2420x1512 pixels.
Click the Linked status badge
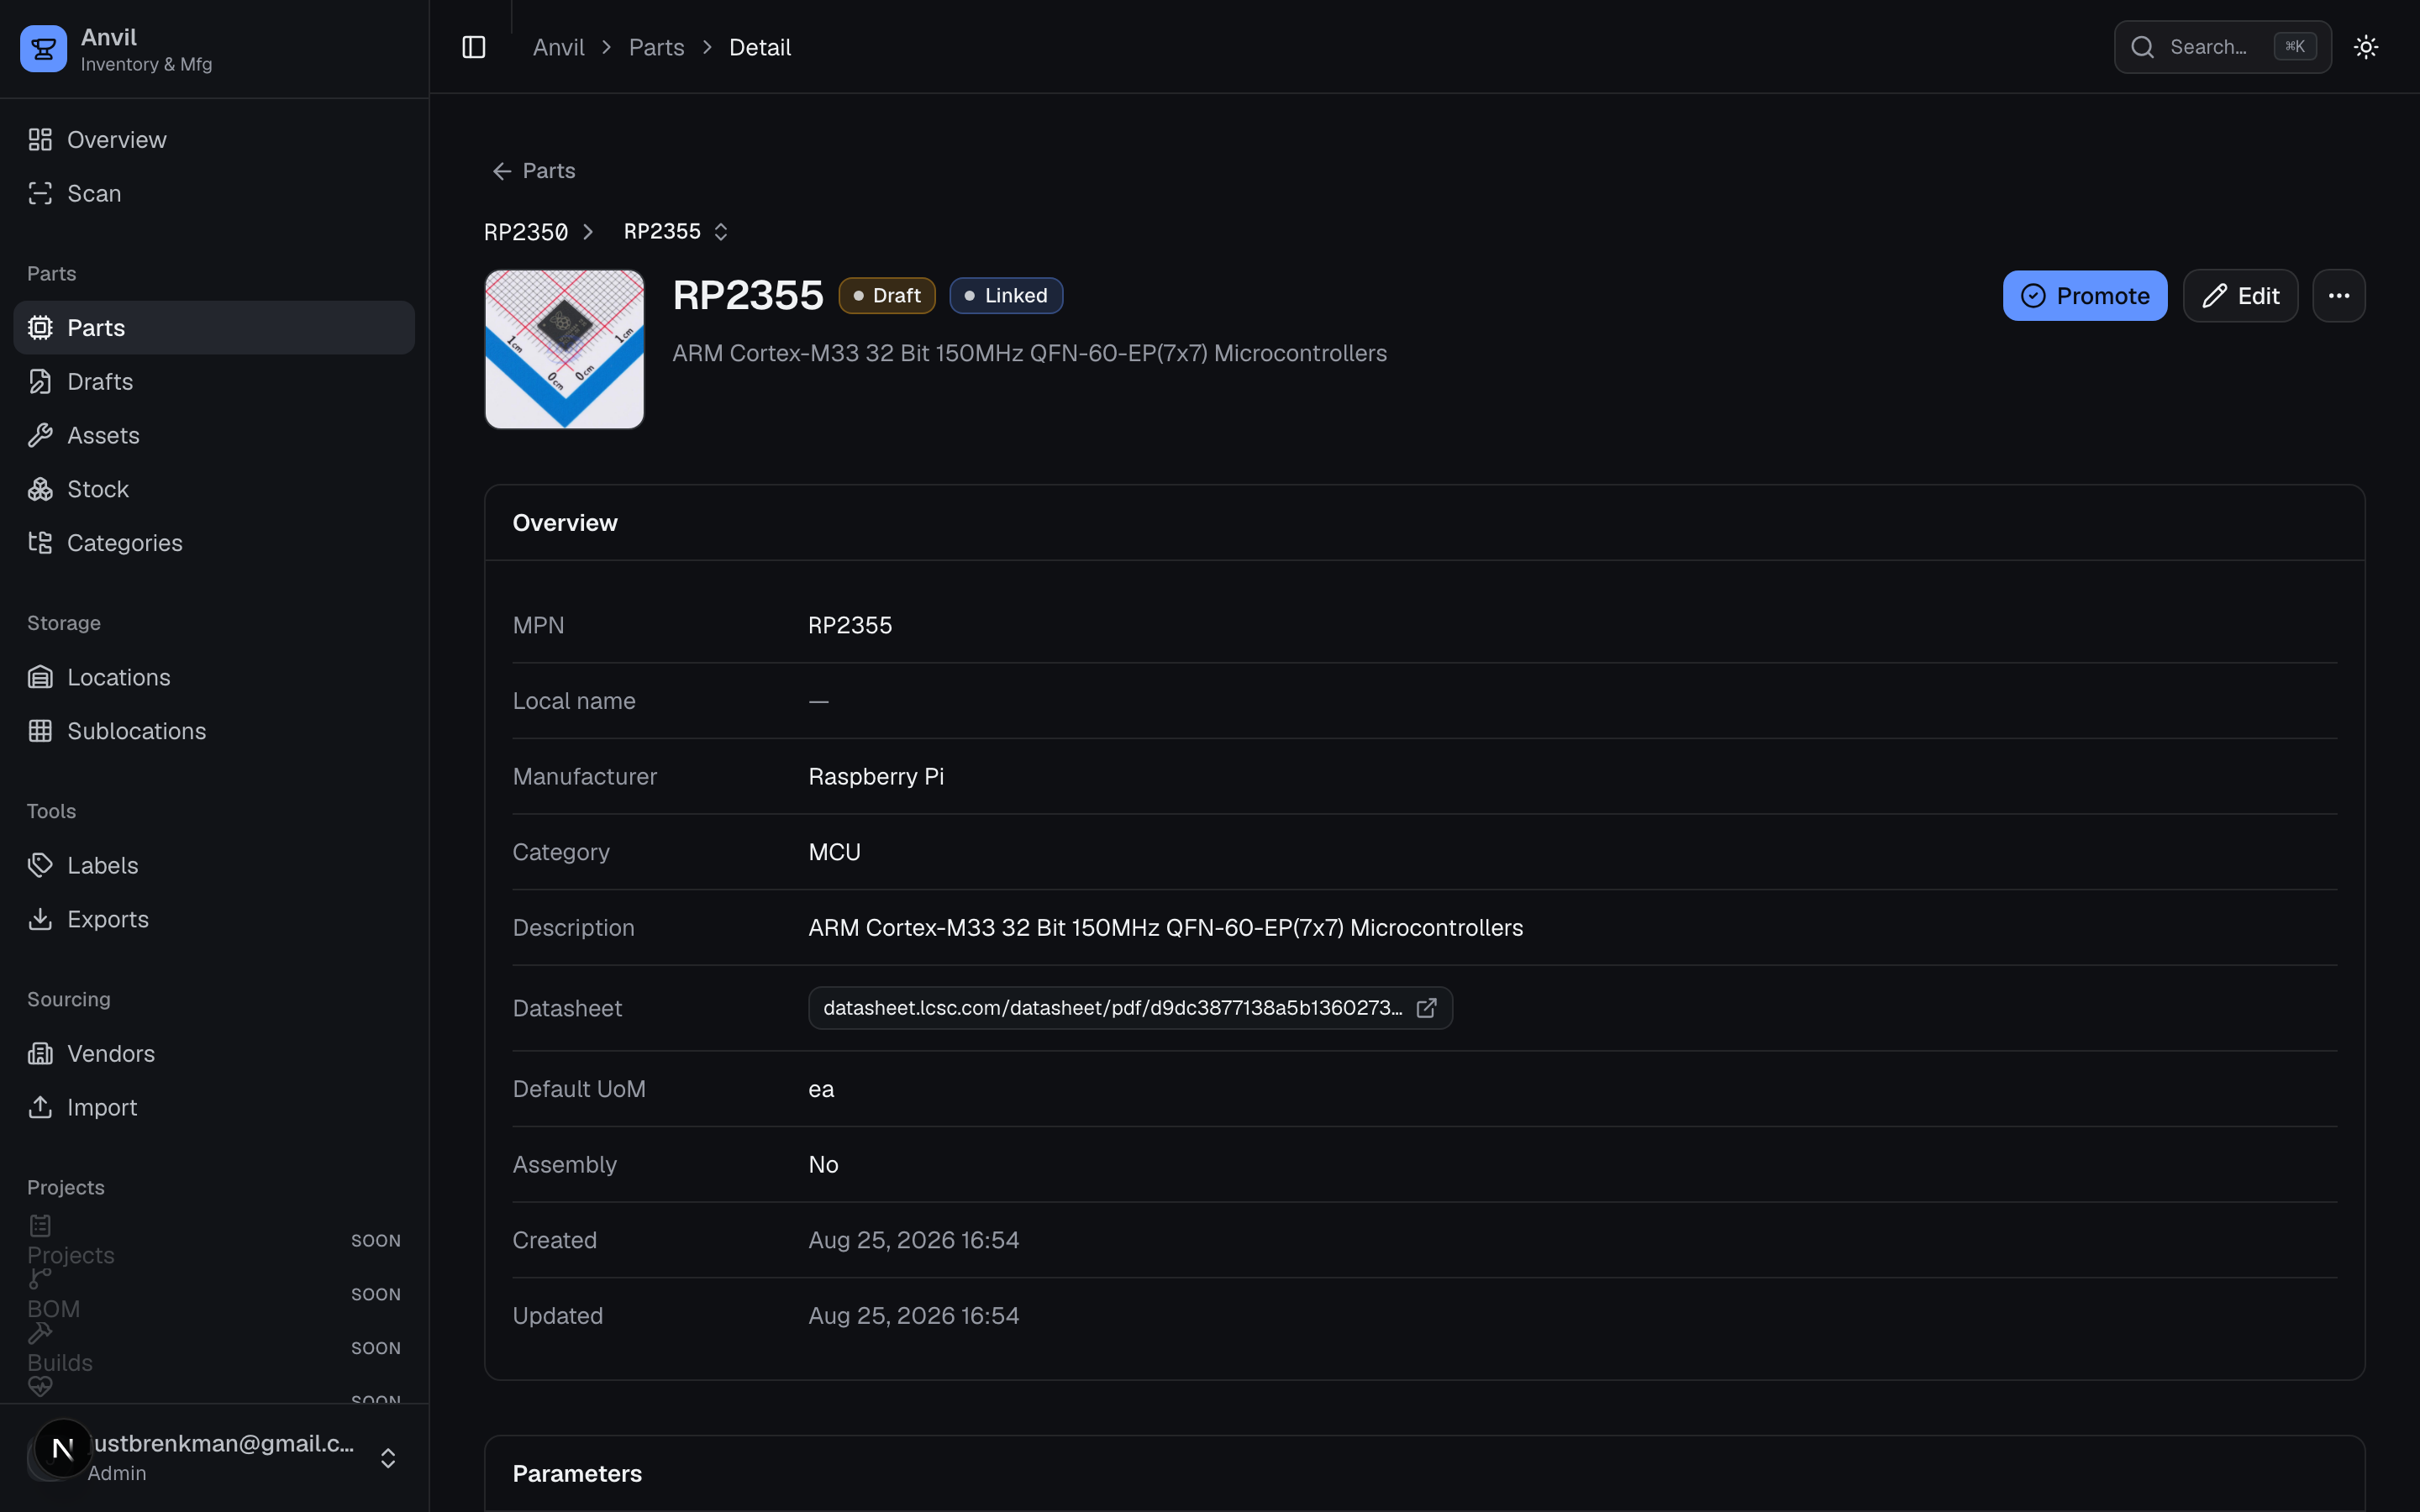click(x=1005, y=295)
